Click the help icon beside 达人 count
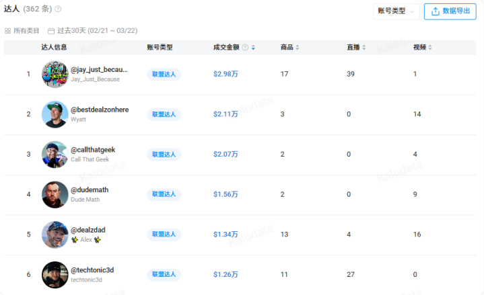The image size is (484, 295). [x=58, y=9]
